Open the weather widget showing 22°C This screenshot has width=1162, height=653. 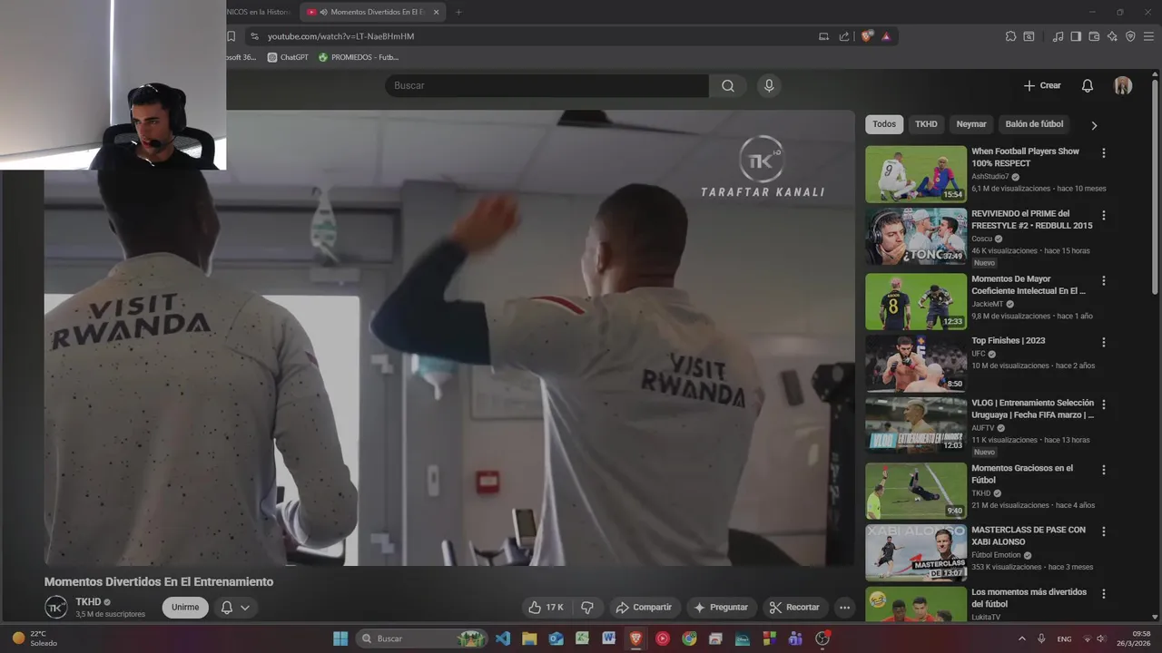click(x=33, y=638)
